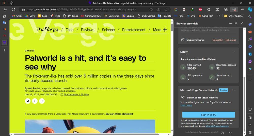This screenshot has height=136, width=254.
Task: Add a new item to the sidebar
Action: click(250, 81)
